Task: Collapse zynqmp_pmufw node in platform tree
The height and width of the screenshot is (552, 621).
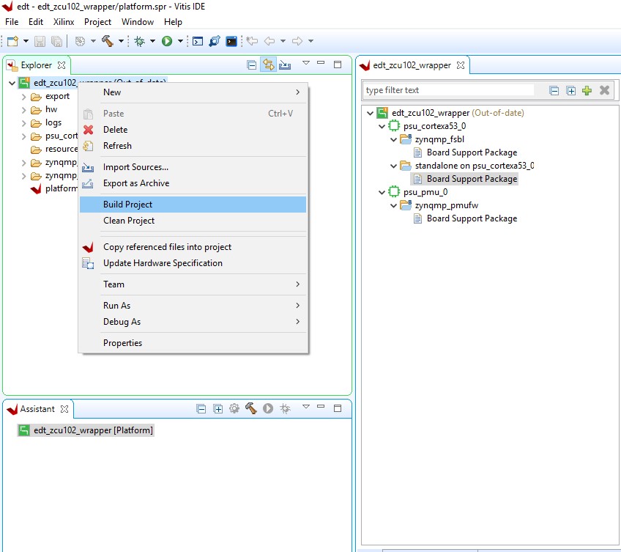Action: [x=394, y=205]
